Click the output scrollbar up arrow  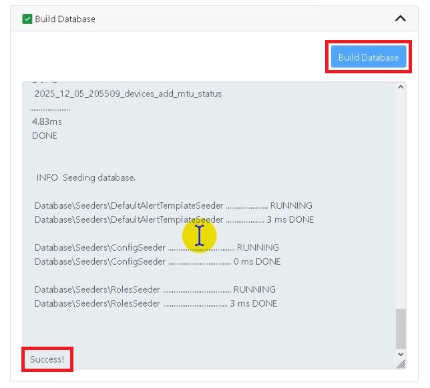click(x=401, y=87)
